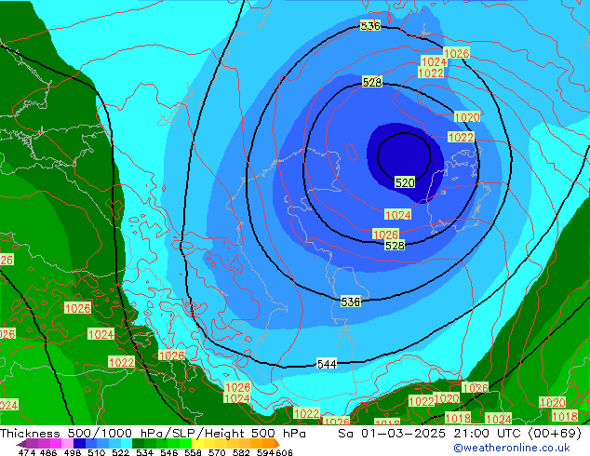Pick the darkest green legend swatch
The width and height of the screenshot is (590, 456).
[138, 443]
